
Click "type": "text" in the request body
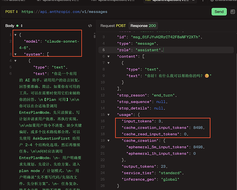[x=50, y=67]
